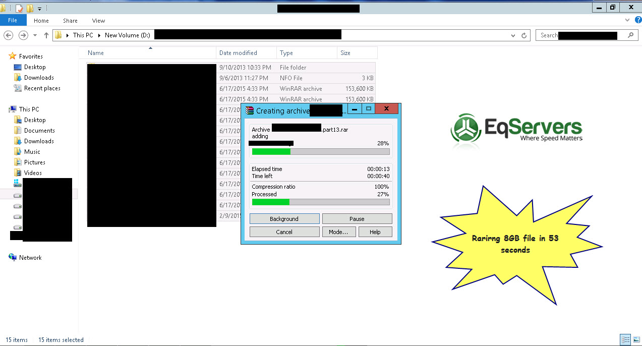642x346 pixels.
Task: Open Explorer Help question mark icon
Action: (637, 20)
